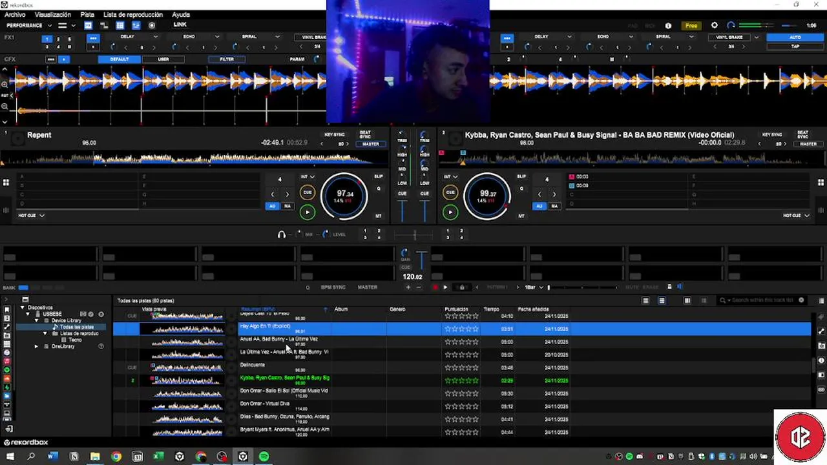Open HOT CUE dropdown on deck 1
827x465 pixels.
pyautogui.click(x=31, y=216)
